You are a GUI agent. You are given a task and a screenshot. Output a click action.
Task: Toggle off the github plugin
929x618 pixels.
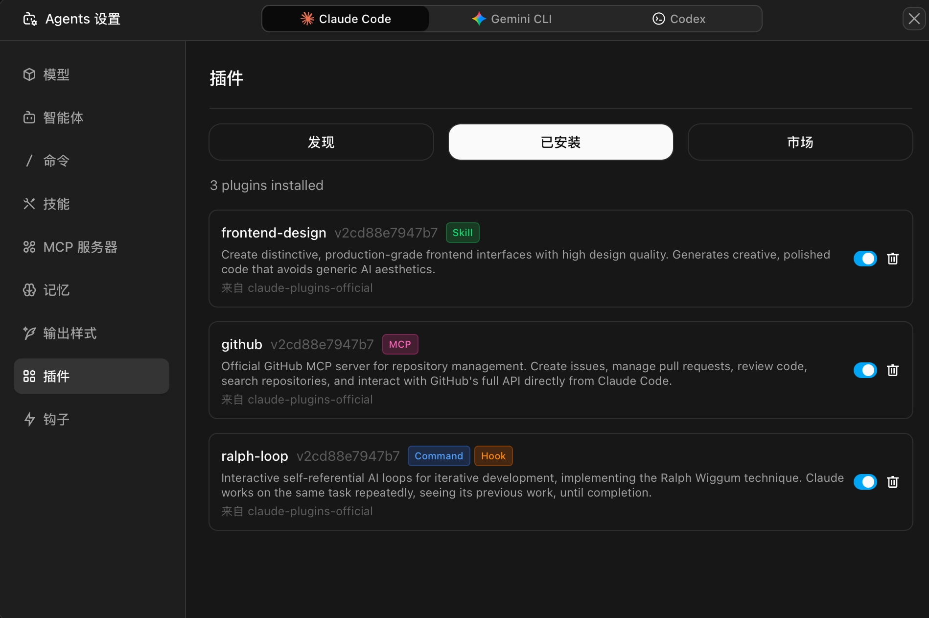[865, 370]
